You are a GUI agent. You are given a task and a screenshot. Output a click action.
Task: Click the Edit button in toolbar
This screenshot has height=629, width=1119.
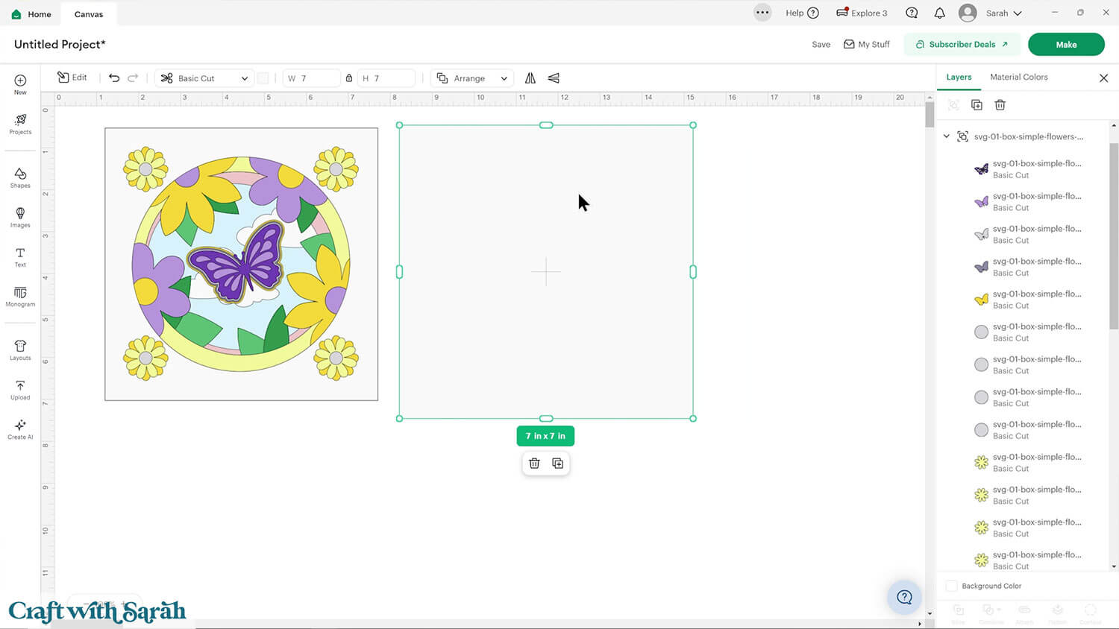pyautogui.click(x=72, y=78)
